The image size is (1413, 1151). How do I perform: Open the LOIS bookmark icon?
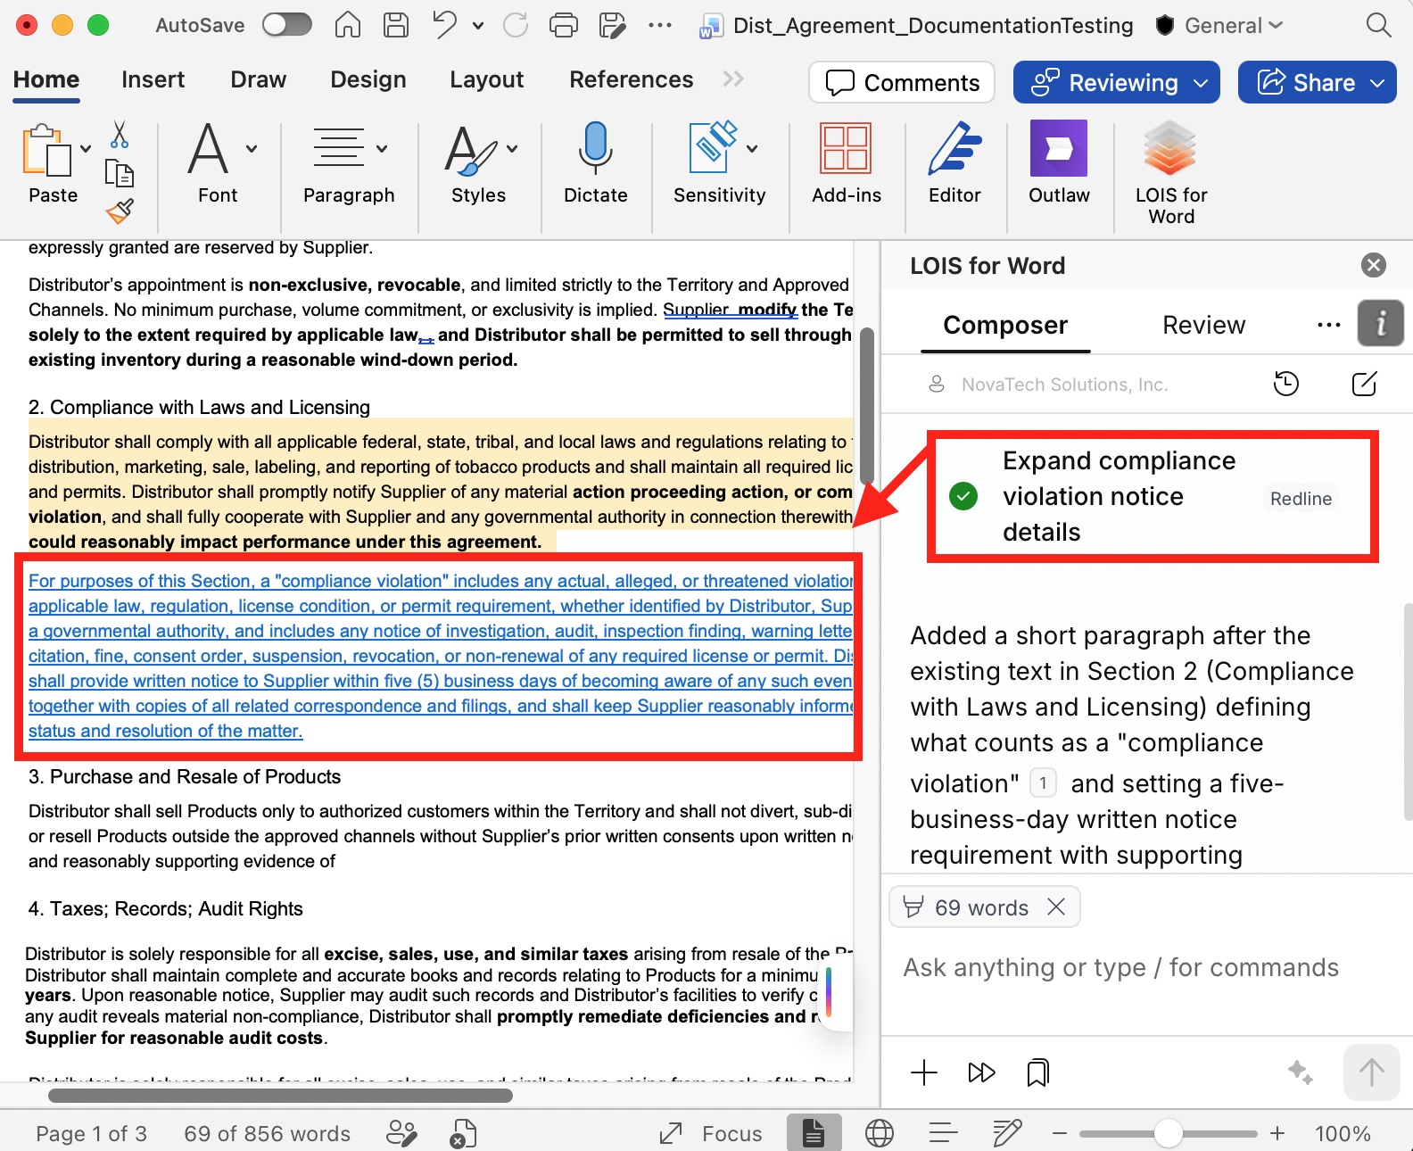click(x=1037, y=1072)
